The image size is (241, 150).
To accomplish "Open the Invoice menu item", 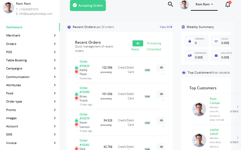I will [x=11, y=143].
